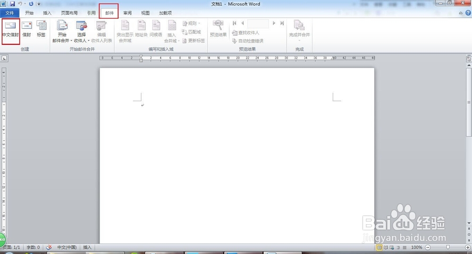The height and width of the screenshot is (254, 472).
Task: Open the 规则 rules dropdown
Action: [192, 23]
